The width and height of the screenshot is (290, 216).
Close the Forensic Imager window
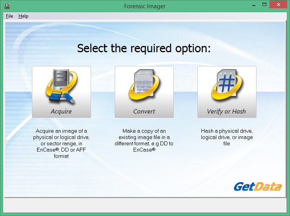pos(278,5)
